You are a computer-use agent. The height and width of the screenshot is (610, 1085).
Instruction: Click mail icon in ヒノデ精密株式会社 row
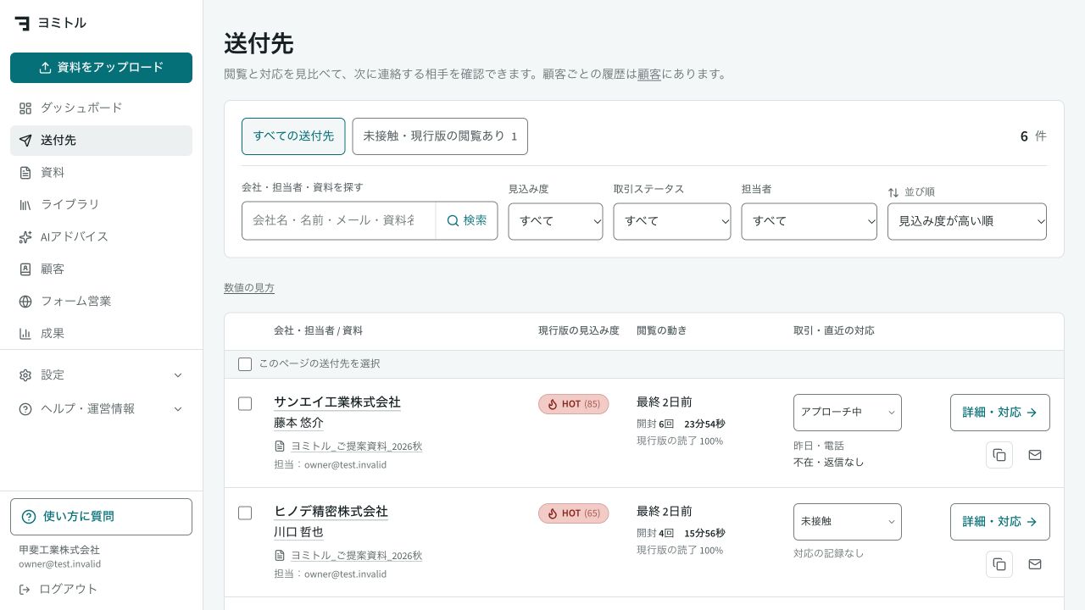(1035, 564)
